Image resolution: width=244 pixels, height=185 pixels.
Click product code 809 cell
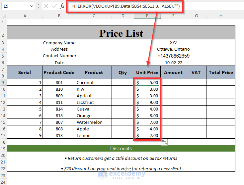coord(59,96)
